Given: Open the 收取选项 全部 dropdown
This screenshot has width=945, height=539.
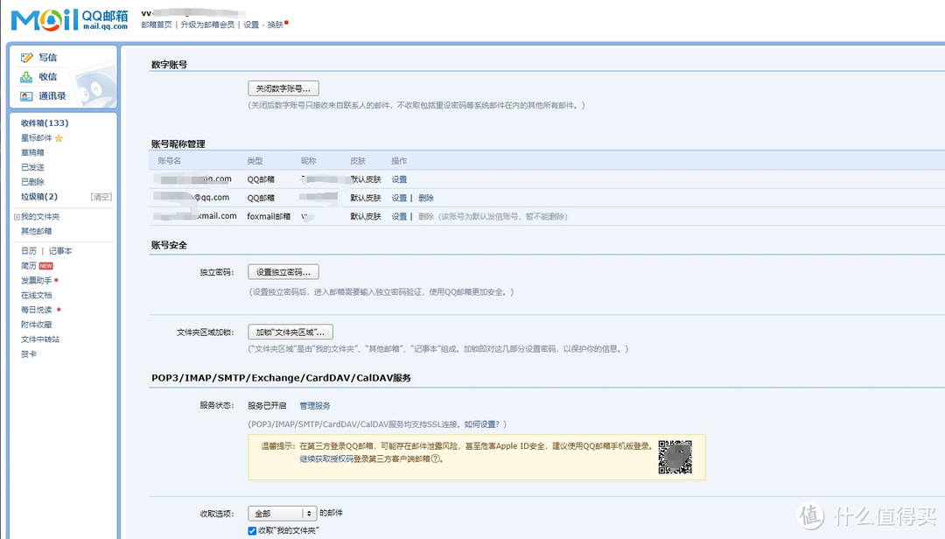Looking at the screenshot, I should pos(283,514).
